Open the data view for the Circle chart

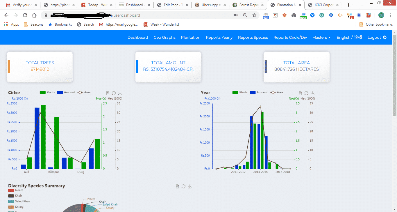point(108,93)
